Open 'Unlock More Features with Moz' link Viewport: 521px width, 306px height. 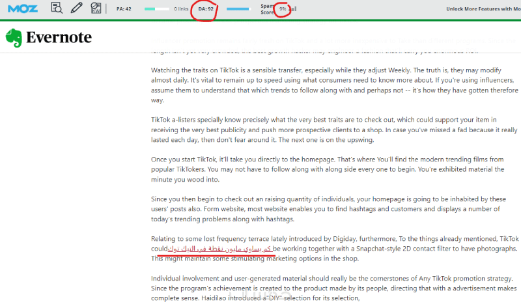click(x=483, y=9)
